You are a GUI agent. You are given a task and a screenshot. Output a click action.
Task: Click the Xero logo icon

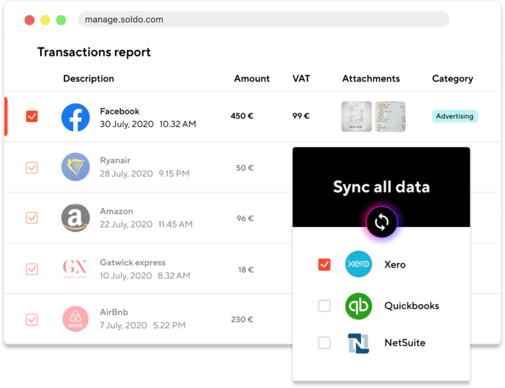tap(358, 264)
